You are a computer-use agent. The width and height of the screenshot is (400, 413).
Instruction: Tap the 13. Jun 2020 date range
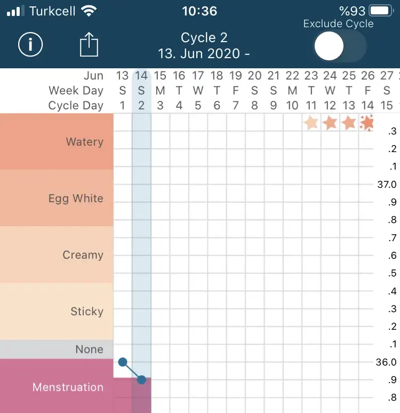[x=204, y=54]
